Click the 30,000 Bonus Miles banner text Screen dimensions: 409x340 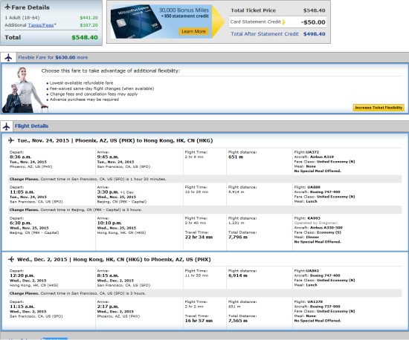(x=184, y=10)
